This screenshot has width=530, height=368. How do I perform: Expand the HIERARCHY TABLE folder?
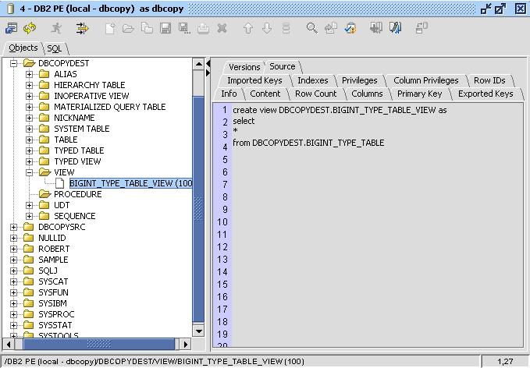pyautogui.click(x=30, y=85)
